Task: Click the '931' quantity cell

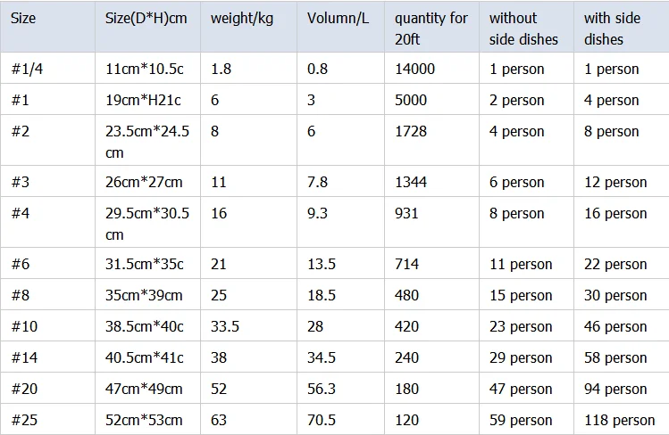Action: pos(407,213)
